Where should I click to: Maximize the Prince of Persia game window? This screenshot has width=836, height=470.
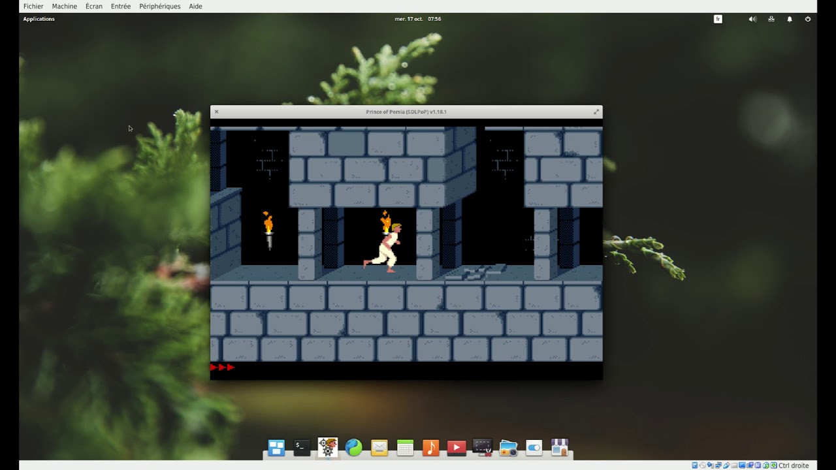[596, 112]
